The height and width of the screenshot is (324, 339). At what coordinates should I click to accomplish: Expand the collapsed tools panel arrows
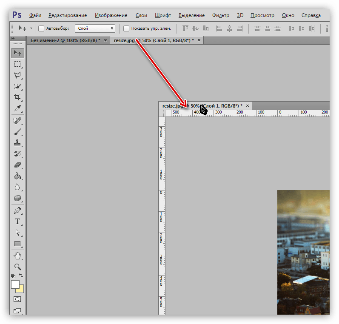click(13, 38)
